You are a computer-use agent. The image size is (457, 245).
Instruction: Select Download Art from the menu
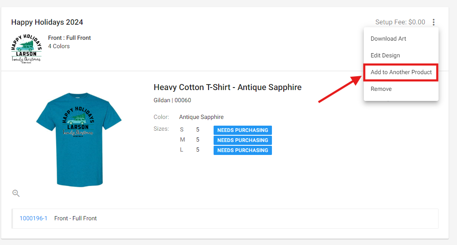pyautogui.click(x=388, y=39)
